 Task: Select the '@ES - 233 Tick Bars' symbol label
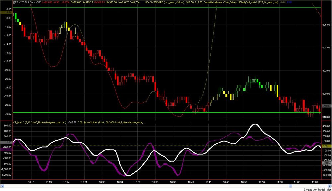point(24,2)
